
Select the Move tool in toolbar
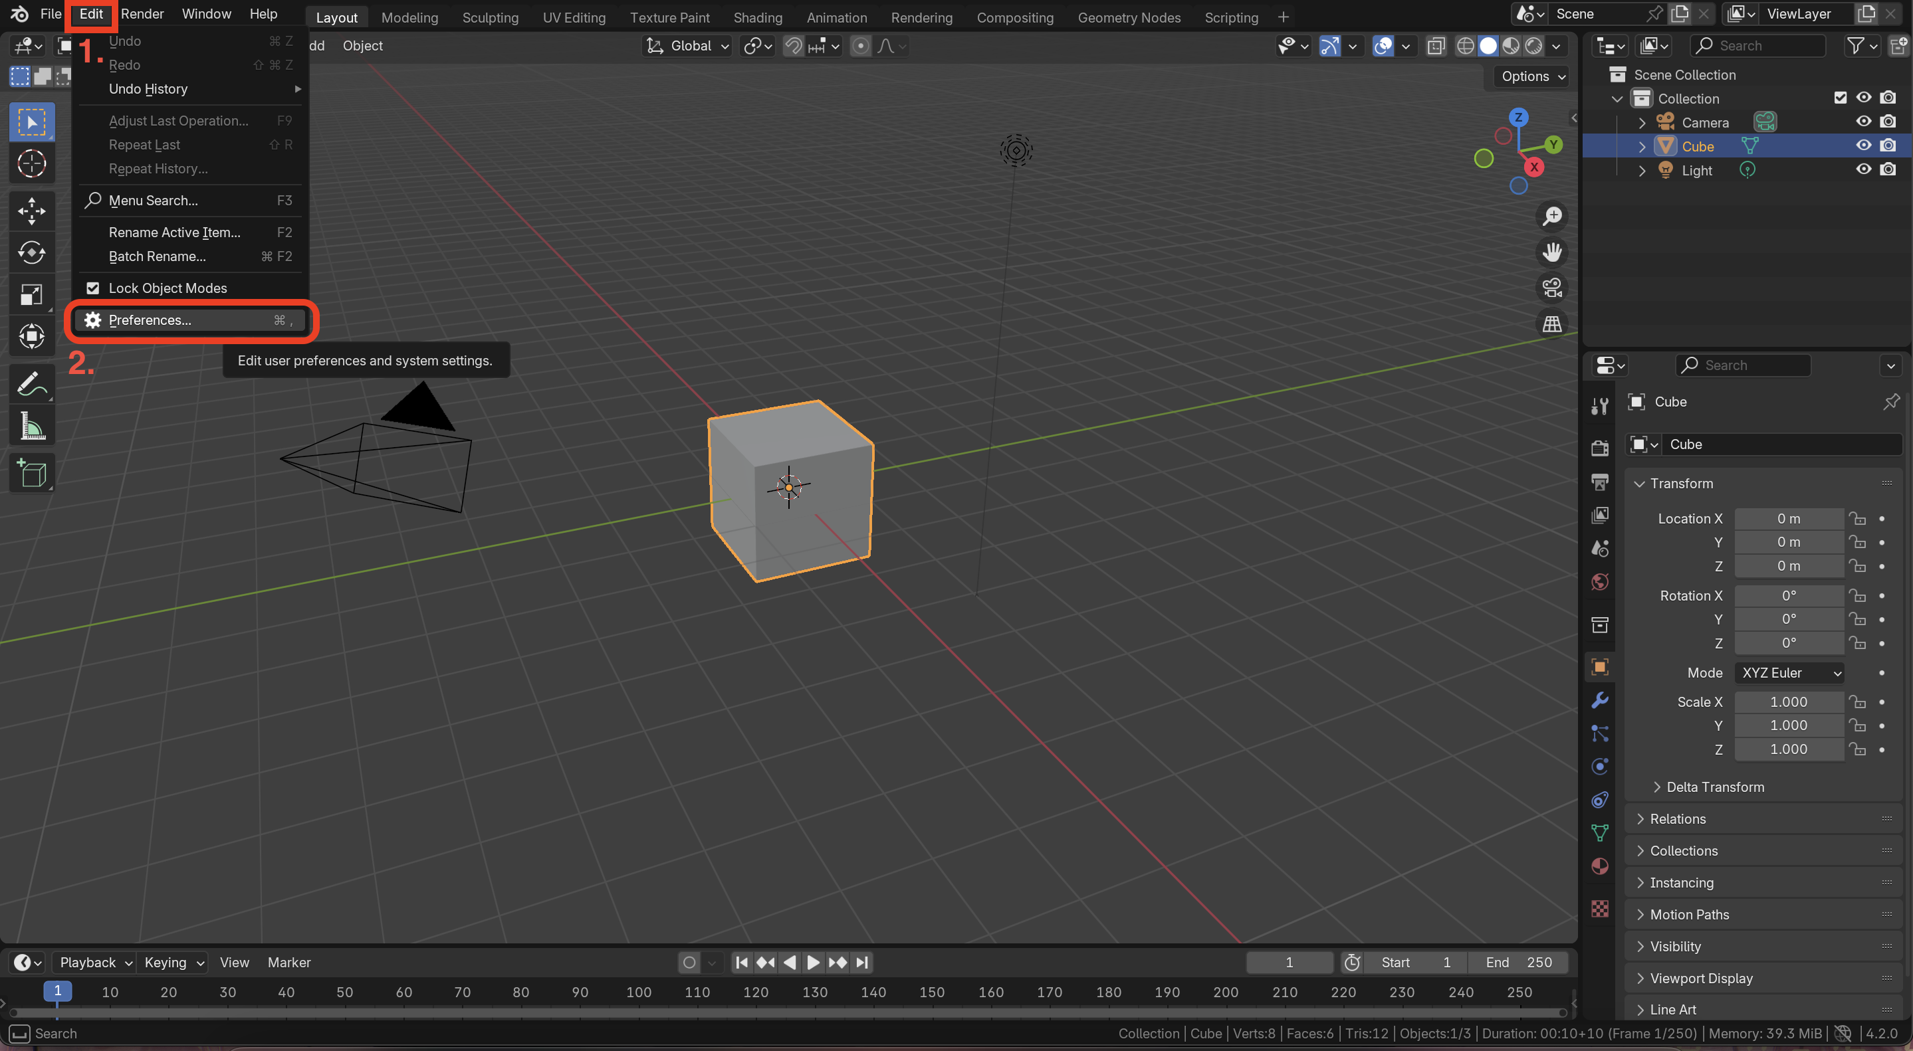click(31, 210)
